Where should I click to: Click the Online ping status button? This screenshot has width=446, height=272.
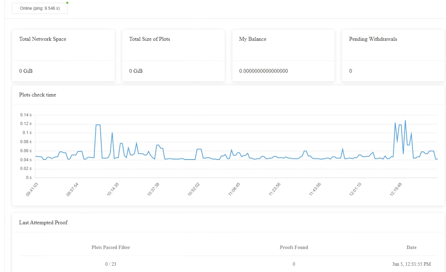(x=40, y=8)
